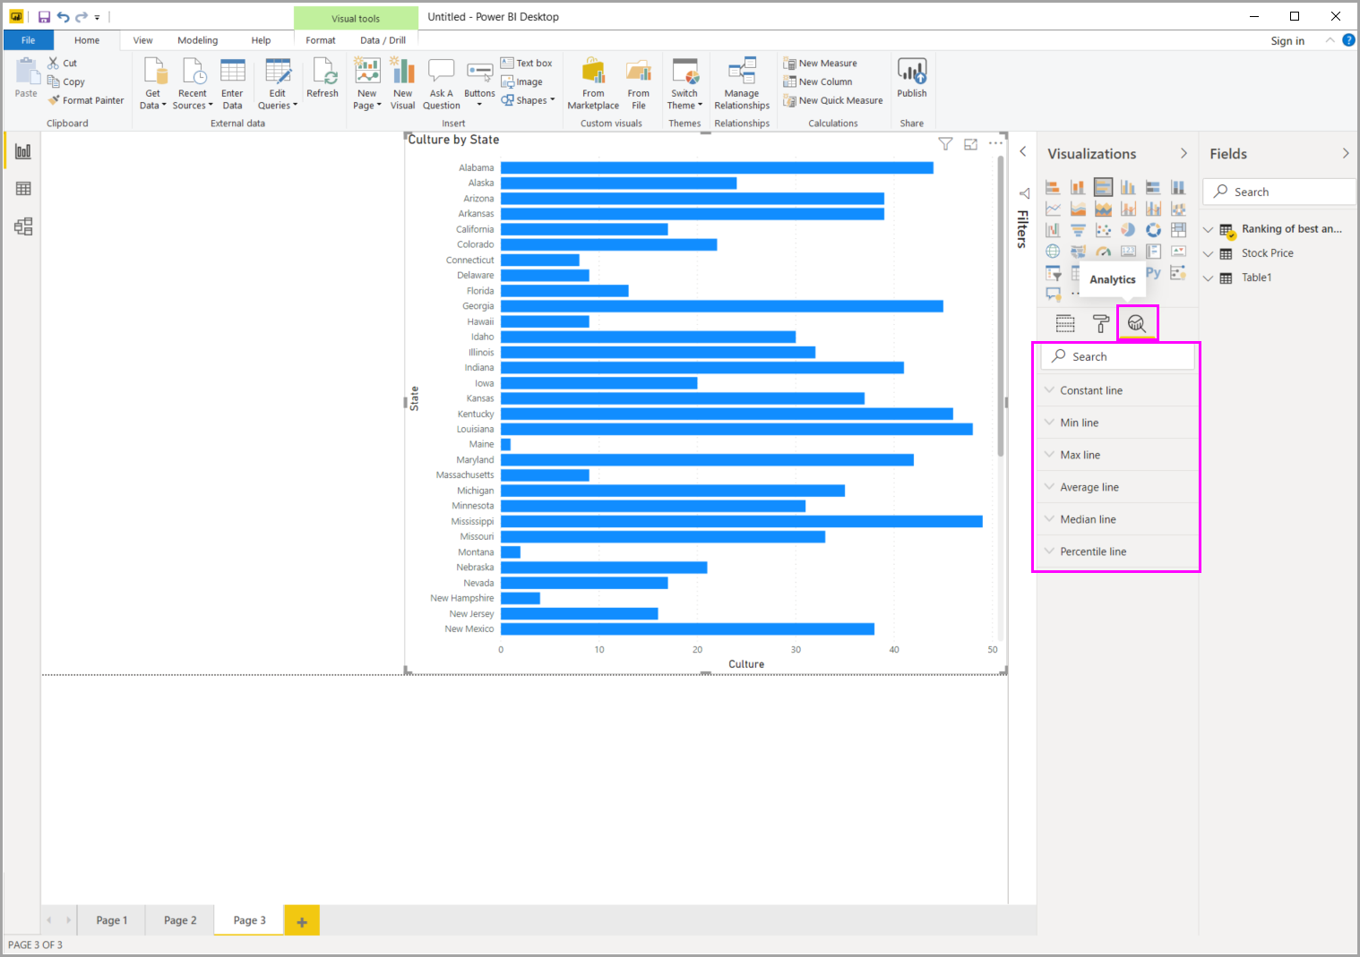Viewport: 1360px width, 957px height.
Task: Expand the Median line section
Action: 1117,519
